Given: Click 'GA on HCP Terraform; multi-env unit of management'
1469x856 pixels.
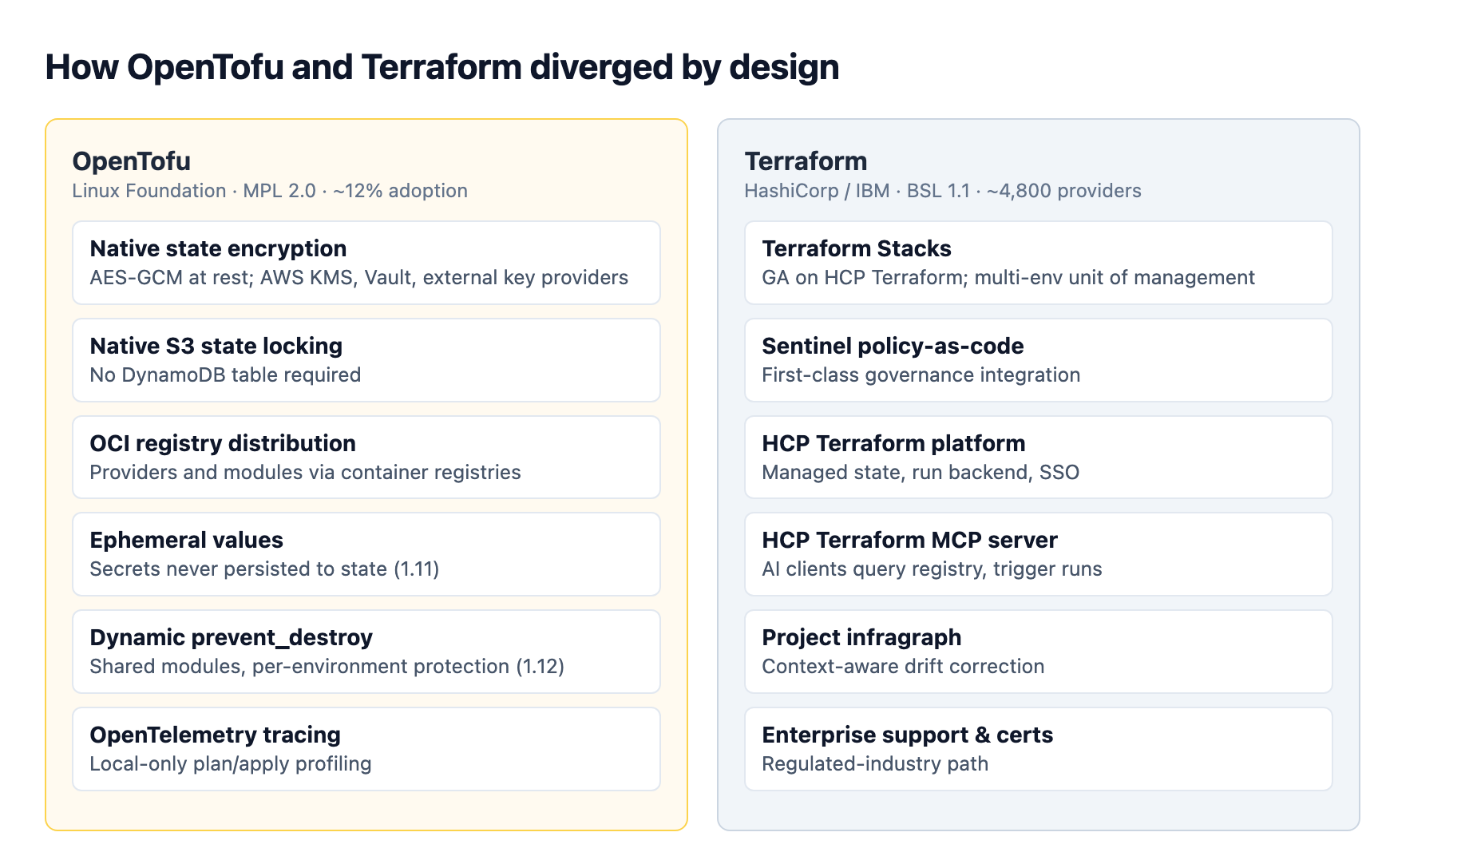Looking at the screenshot, I should (x=1008, y=277).
